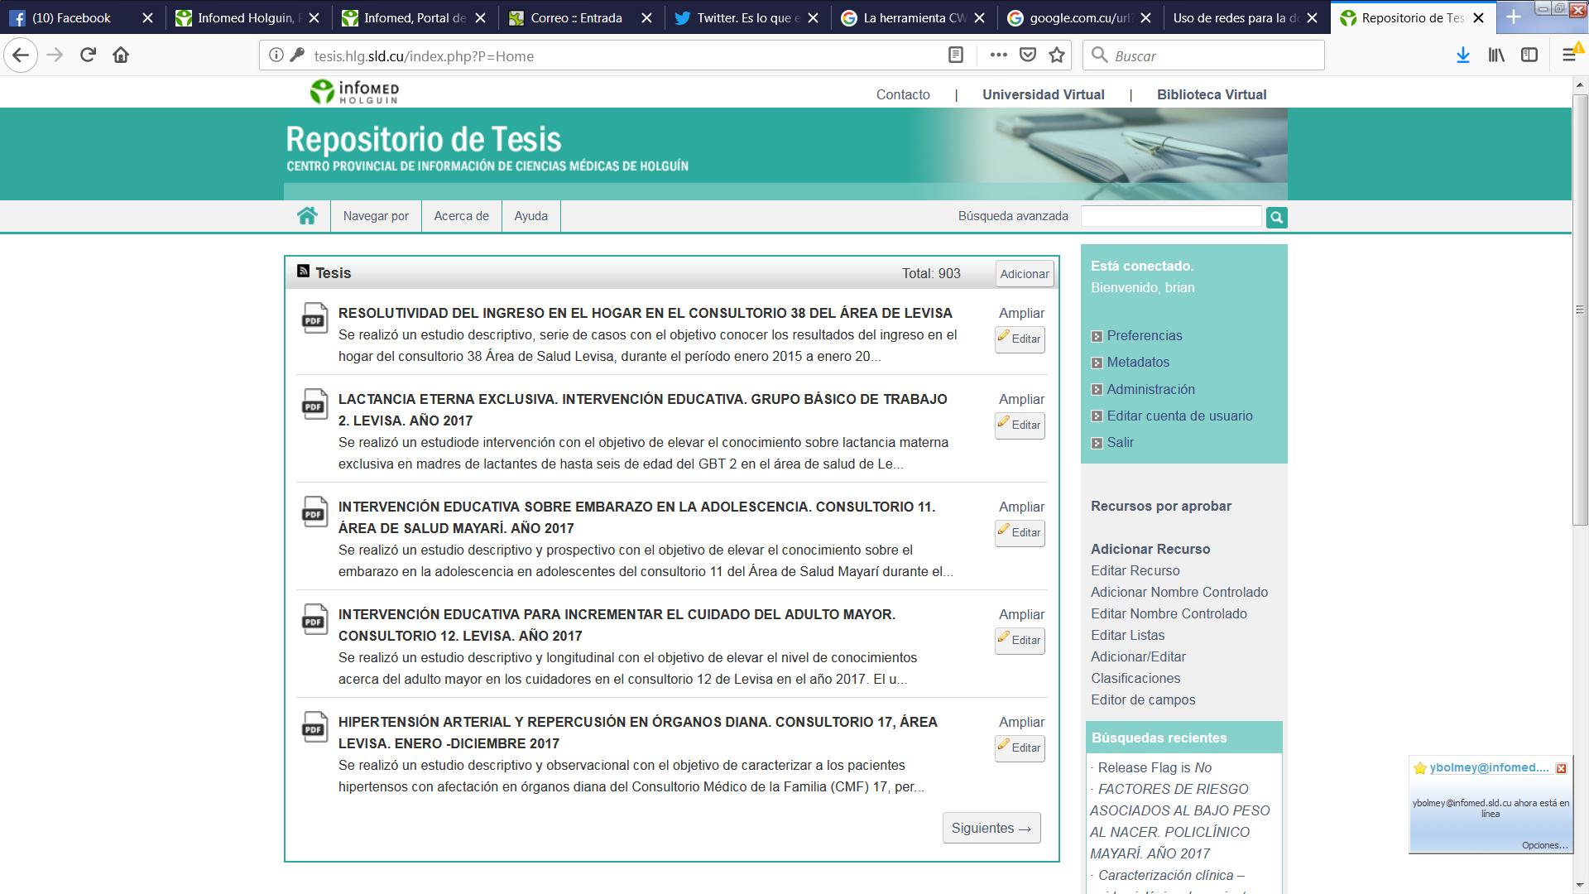Open the Firefox library icon
Screen dimensions: 1589x894
1496,55
